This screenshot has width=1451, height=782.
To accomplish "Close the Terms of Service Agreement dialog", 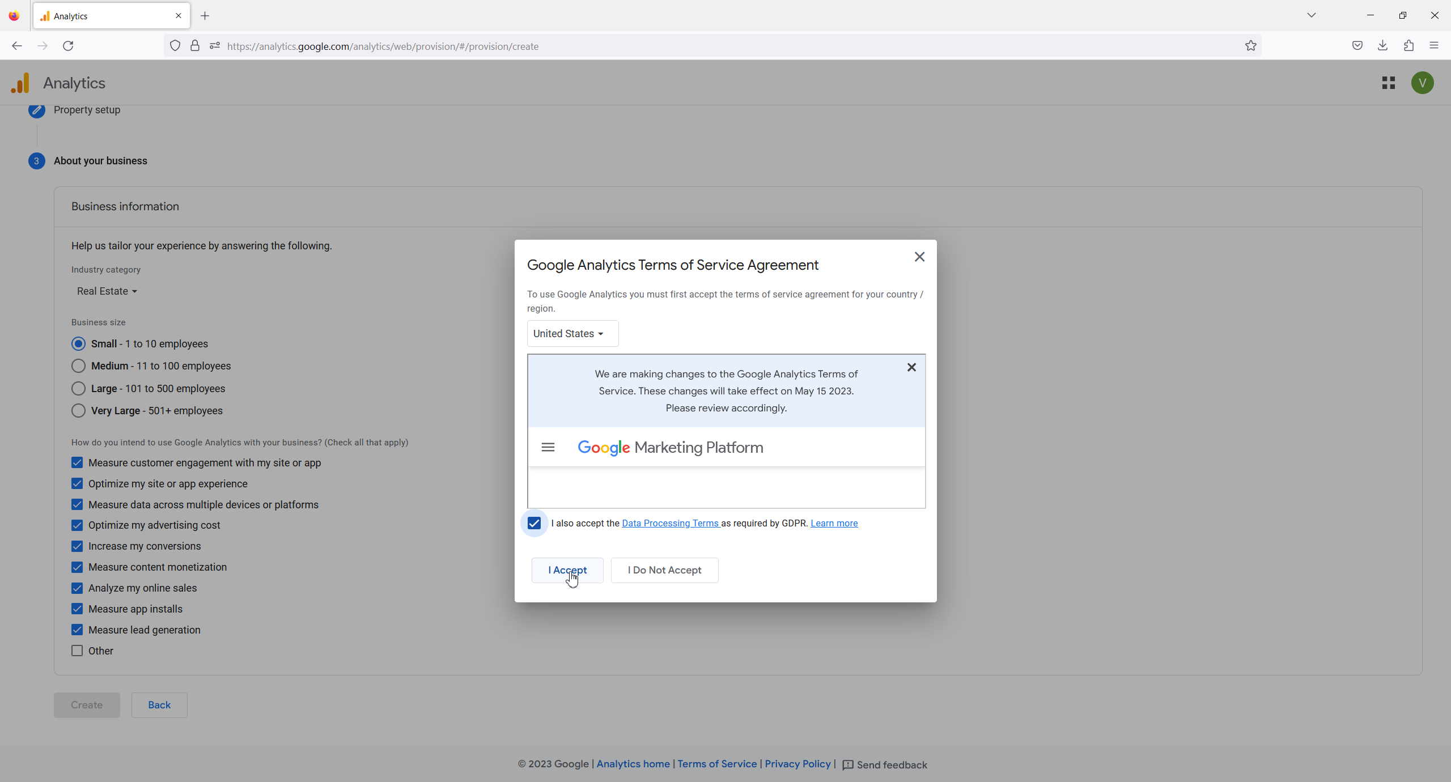I will point(919,257).
